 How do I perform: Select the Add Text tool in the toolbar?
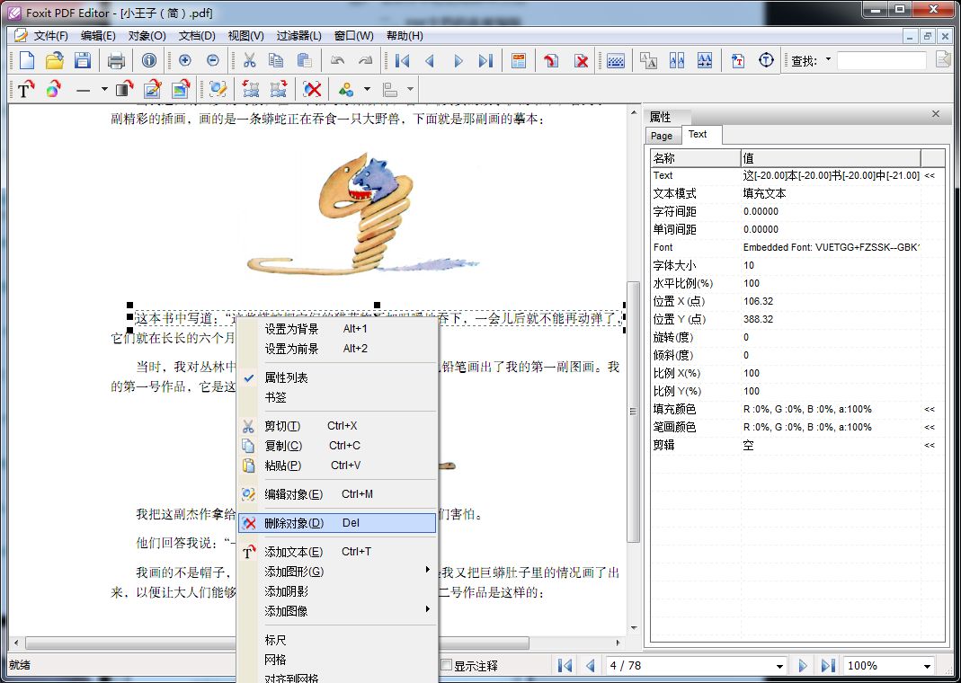point(25,88)
